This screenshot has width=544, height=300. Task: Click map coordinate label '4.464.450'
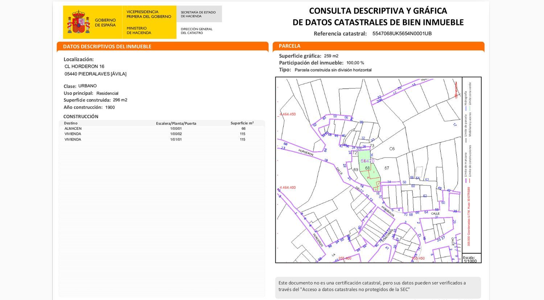coord(288,114)
